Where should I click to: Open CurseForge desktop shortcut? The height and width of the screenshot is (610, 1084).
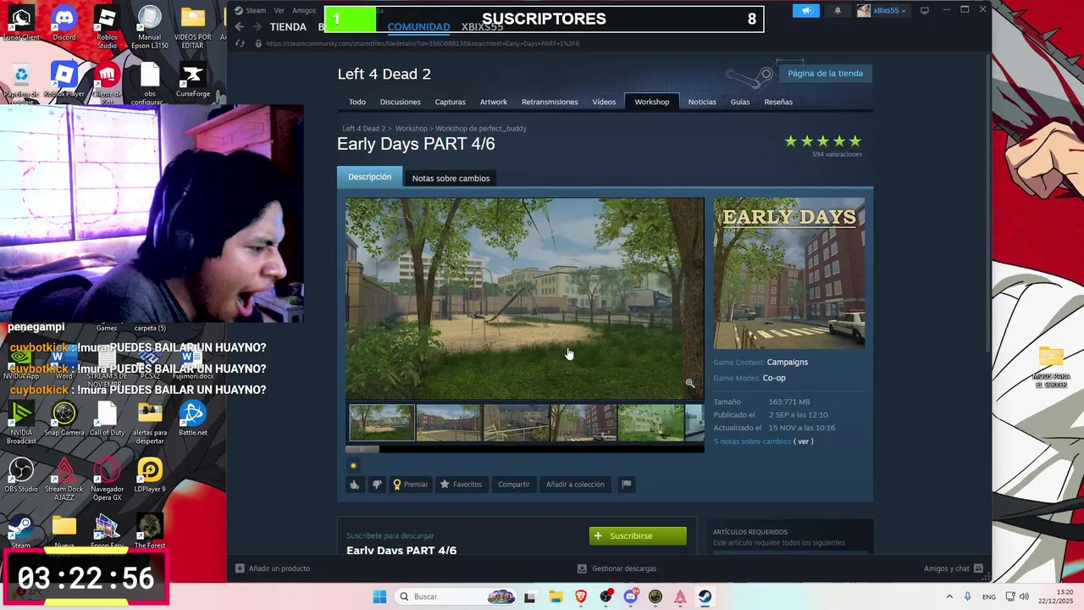193,81
